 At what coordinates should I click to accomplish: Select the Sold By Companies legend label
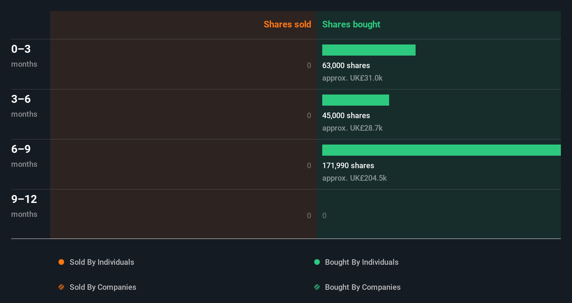click(103, 287)
